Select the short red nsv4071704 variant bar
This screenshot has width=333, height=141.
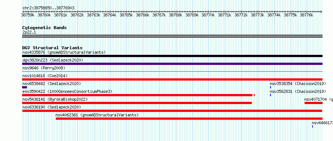tap(314, 103)
